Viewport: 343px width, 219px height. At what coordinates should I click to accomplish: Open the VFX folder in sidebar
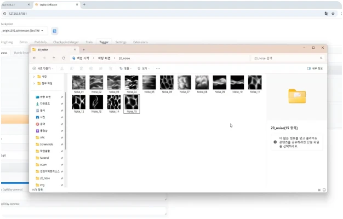click(x=42, y=137)
